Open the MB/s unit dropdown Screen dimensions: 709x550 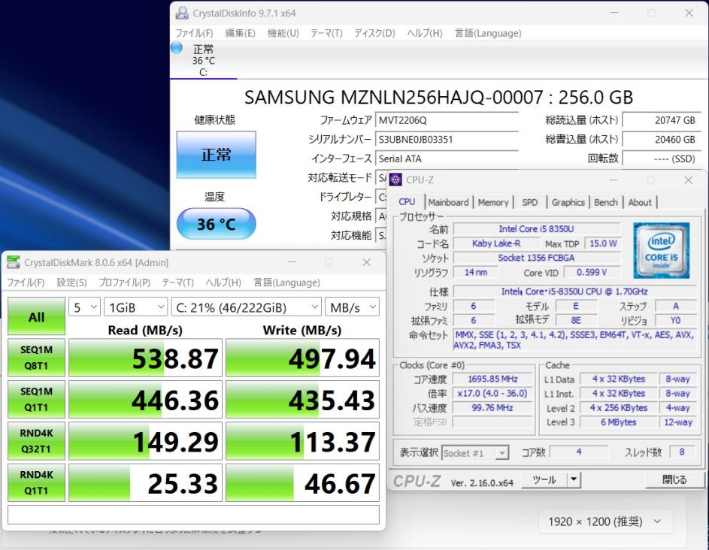point(352,307)
